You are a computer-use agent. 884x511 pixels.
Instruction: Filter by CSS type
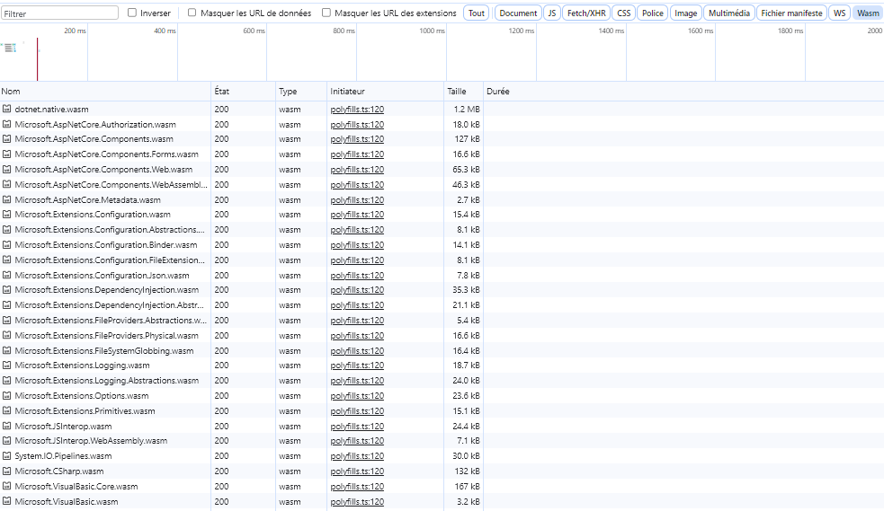point(623,13)
